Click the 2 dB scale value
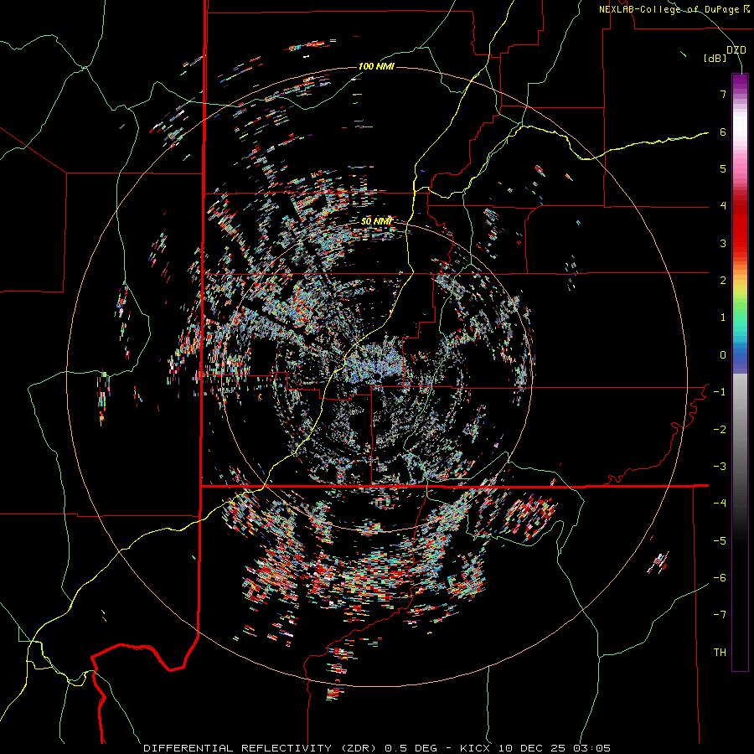This screenshot has height=754, width=754. (x=723, y=281)
